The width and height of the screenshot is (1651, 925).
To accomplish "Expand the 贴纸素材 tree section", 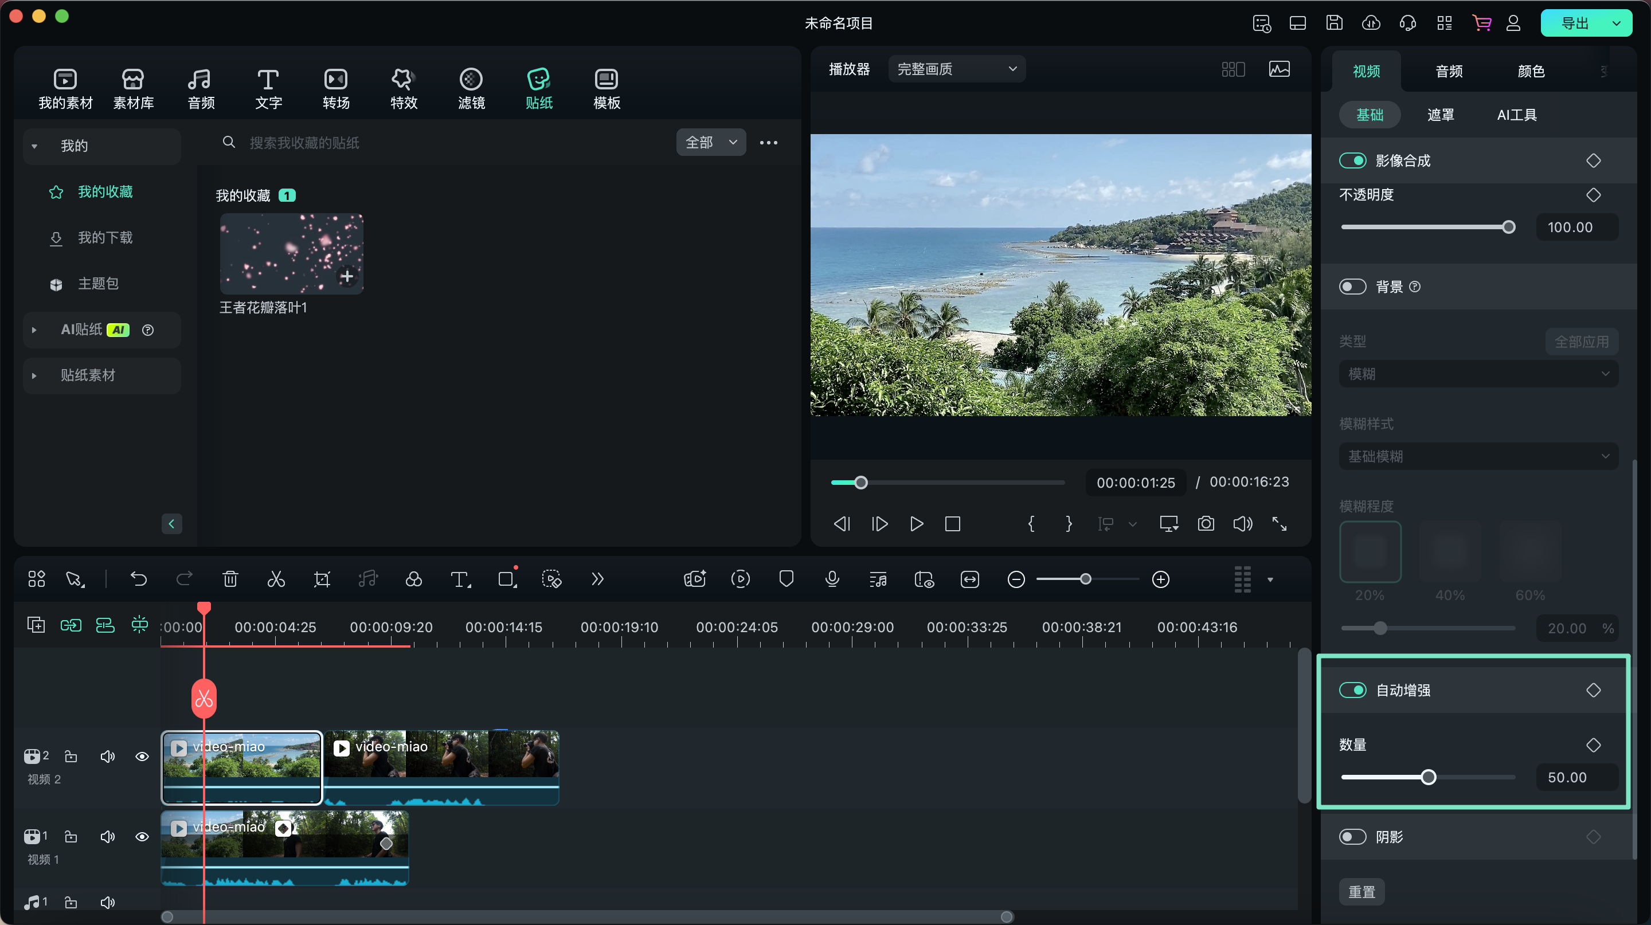I will point(34,375).
